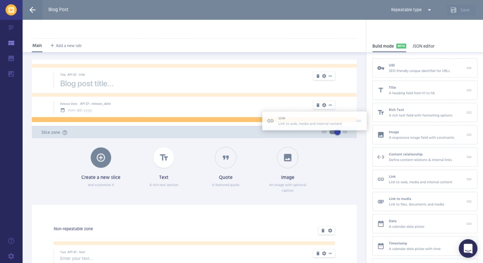This screenshot has width=483, height=263.
Task: Go back using the arrow beside Blog Post
Action: tap(33, 10)
